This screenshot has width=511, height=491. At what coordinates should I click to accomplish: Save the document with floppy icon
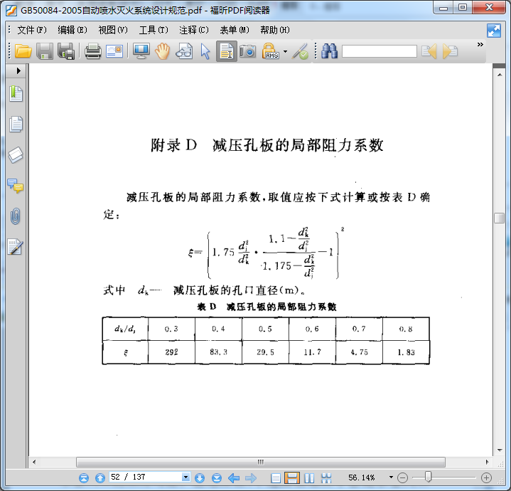point(45,51)
